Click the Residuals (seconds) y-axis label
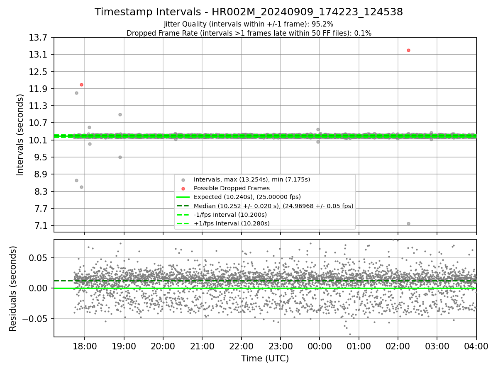This screenshot has width=498, height=373. pos(13,288)
